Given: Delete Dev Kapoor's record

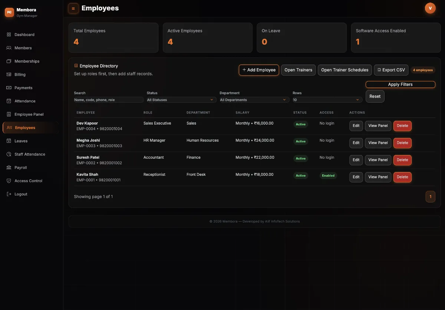Looking at the screenshot, I should coord(402,126).
